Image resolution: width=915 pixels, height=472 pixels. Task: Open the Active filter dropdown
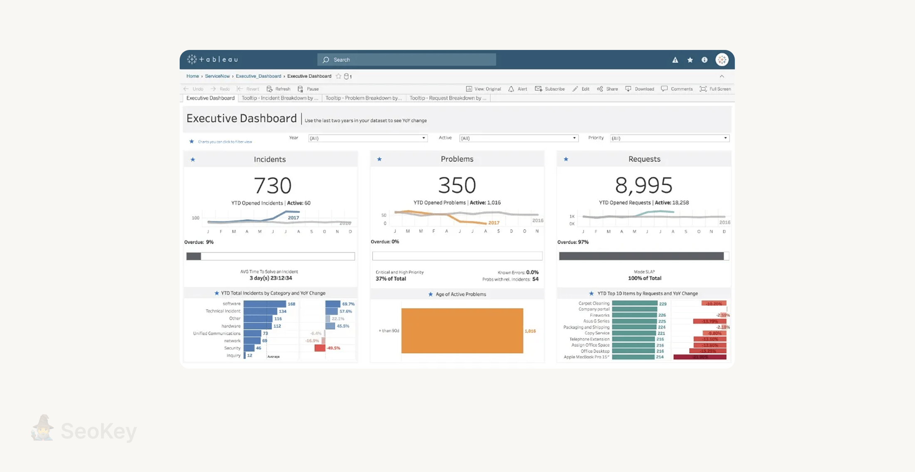pyautogui.click(x=519, y=138)
